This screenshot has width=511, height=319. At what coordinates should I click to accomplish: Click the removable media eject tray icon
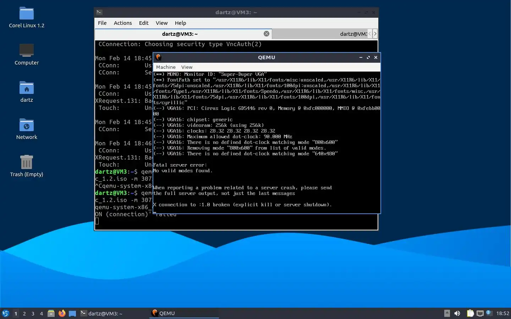[x=447, y=313]
